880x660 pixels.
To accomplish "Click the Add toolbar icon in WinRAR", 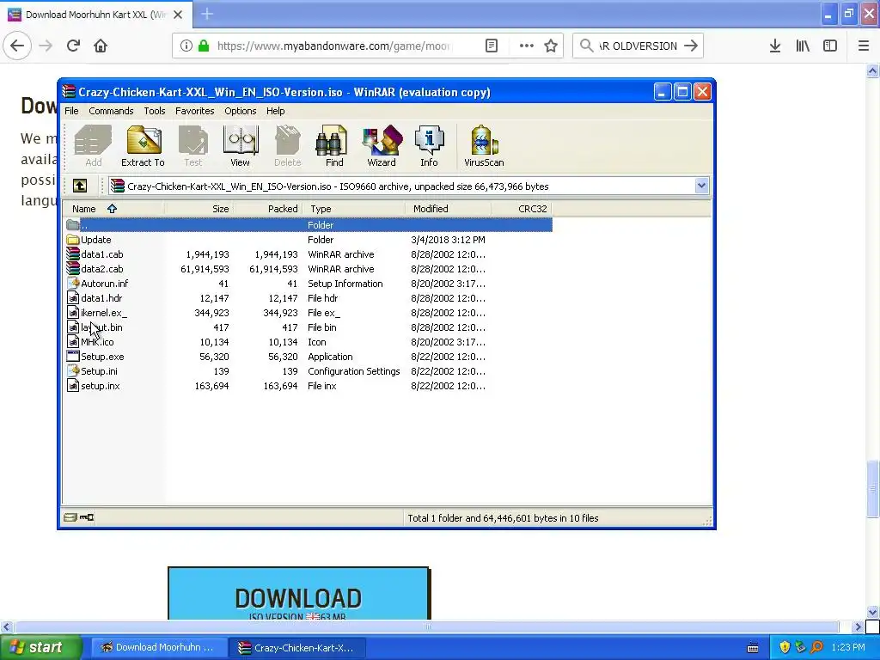I will point(93,146).
